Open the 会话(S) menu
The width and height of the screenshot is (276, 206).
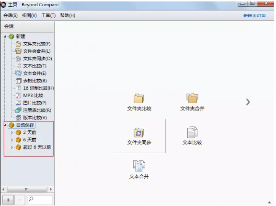(x=11, y=15)
